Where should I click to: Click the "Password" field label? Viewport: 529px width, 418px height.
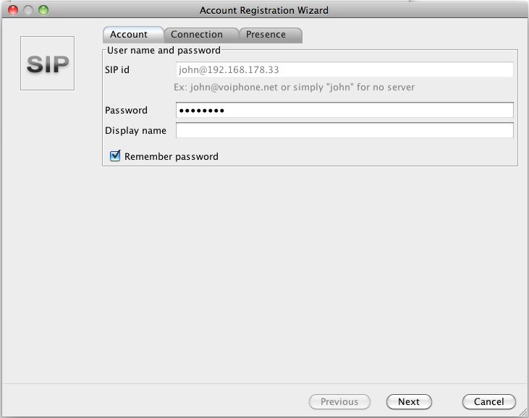[126, 111]
